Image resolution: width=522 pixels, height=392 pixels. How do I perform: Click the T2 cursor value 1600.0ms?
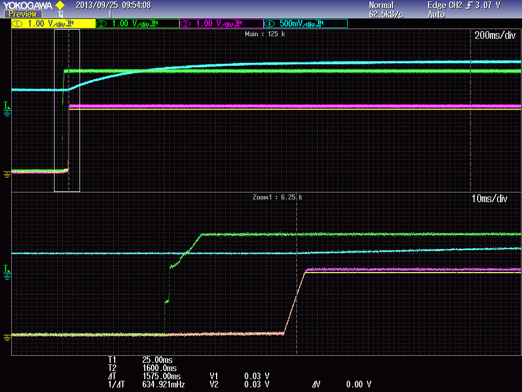click(x=159, y=368)
